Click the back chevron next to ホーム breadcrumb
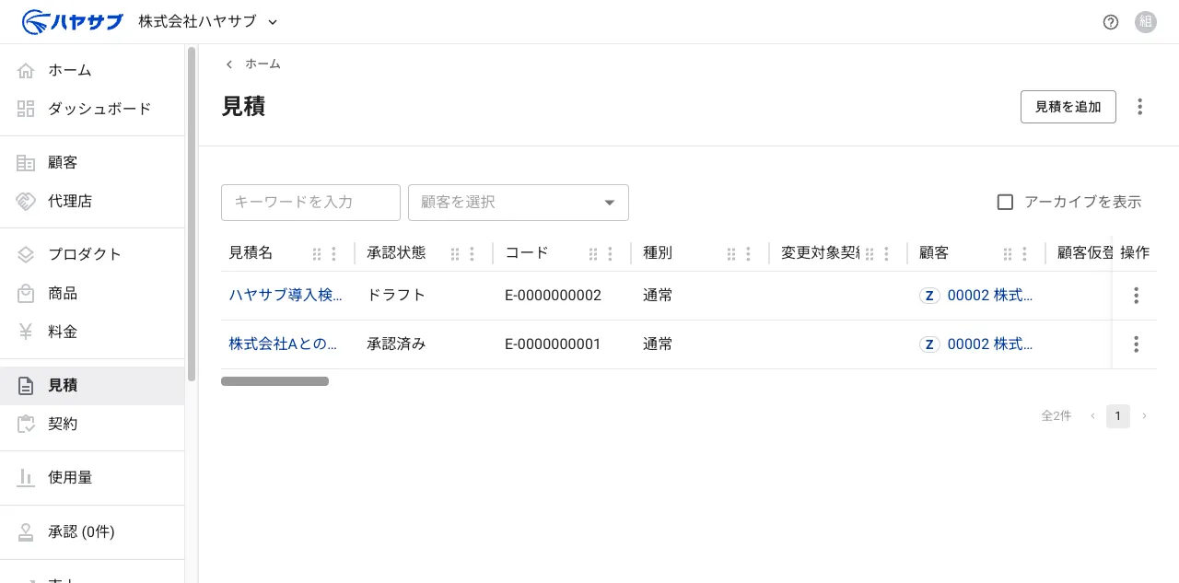Viewport: 1179px width, 583px height. (229, 64)
